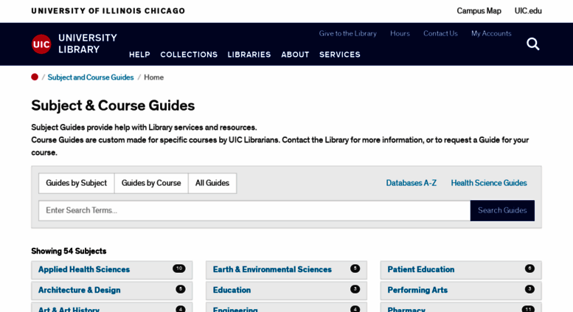The height and width of the screenshot is (312, 573).
Task: Open the Campus Map link
Action: [x=479, y=11]
